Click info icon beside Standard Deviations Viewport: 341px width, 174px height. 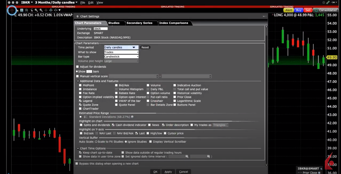point(132,117)
